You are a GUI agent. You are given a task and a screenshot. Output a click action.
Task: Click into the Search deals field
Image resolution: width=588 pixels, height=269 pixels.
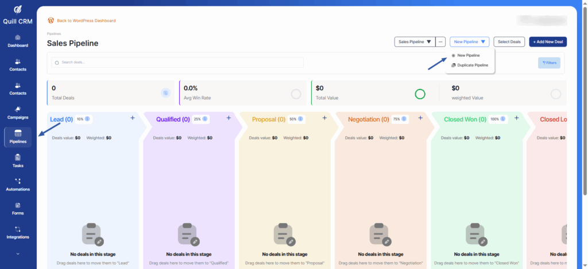[178, 62]
